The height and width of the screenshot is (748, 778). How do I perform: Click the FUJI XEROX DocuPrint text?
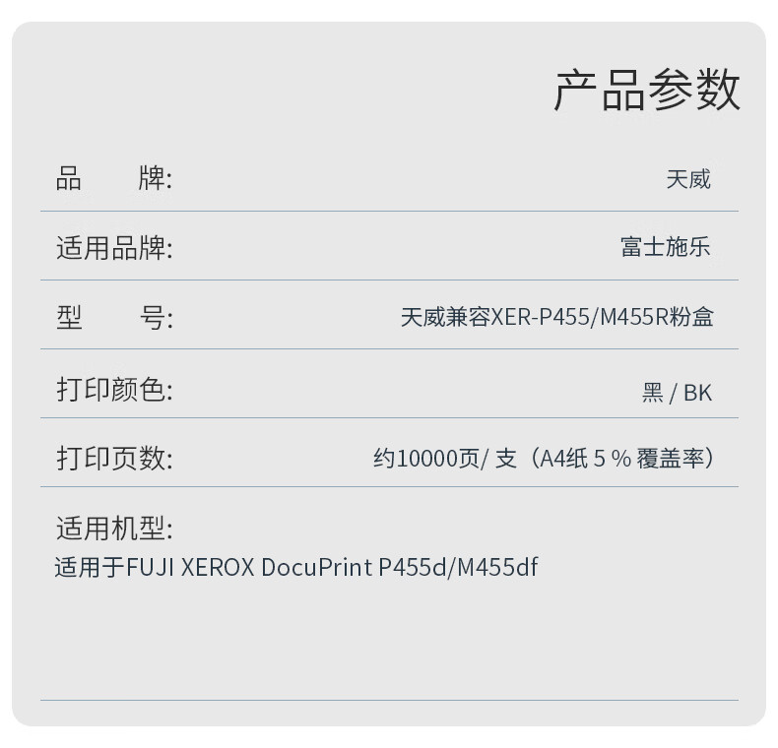click(x=249, y=567)
